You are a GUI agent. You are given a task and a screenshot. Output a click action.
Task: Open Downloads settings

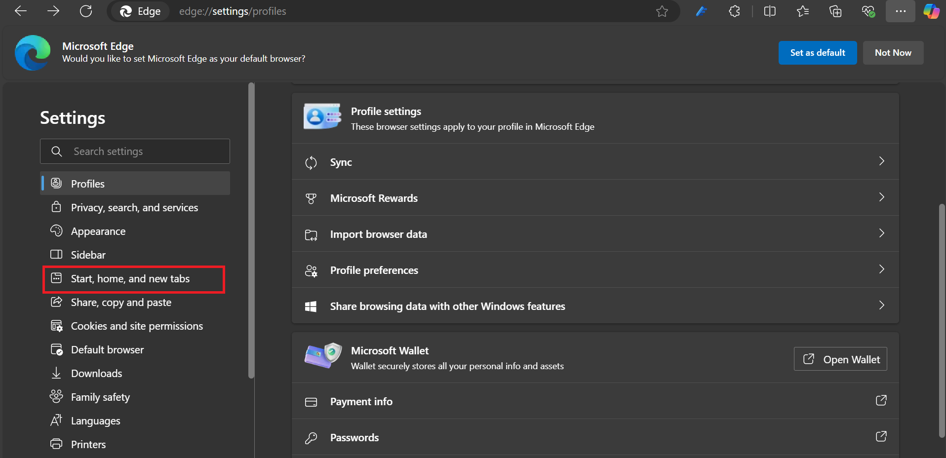point(135,373)
